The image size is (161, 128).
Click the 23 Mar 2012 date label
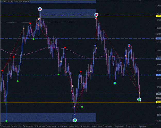(x=5, y=127)
